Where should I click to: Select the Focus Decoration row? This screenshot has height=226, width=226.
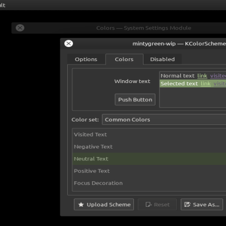coord(149,183)
